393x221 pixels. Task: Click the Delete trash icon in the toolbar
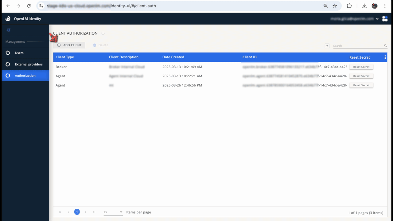(95, 45)
